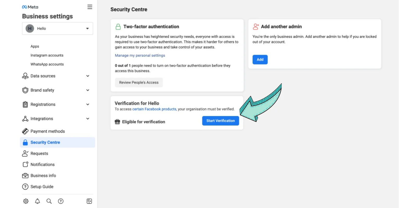Go to Business info page

point(43,176)
